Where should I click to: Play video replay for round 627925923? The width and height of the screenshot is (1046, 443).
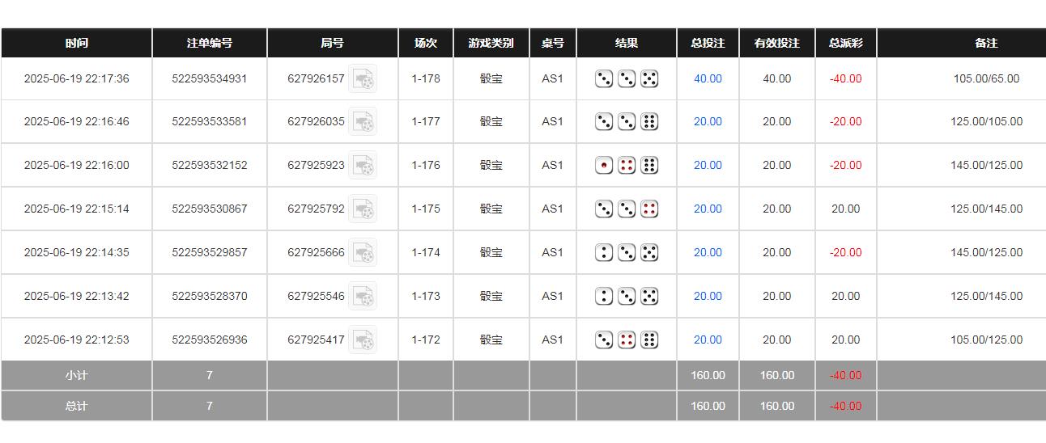[x=363, y=166]
